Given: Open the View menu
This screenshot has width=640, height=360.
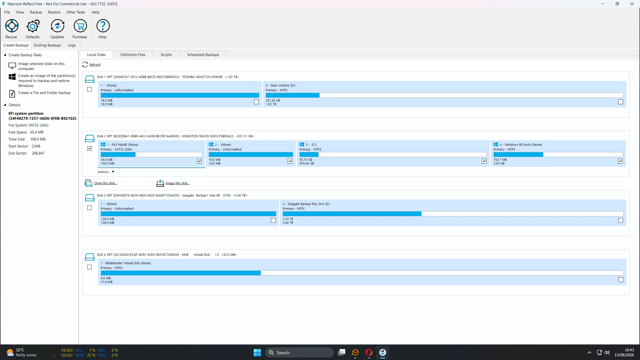Looking at the screenshot, I should 20,12.
